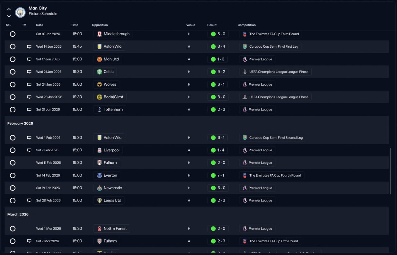This screenshot has height=255, width=397.
Task: Select the Liverpool fixture radio button
Action: click(13, 150)
